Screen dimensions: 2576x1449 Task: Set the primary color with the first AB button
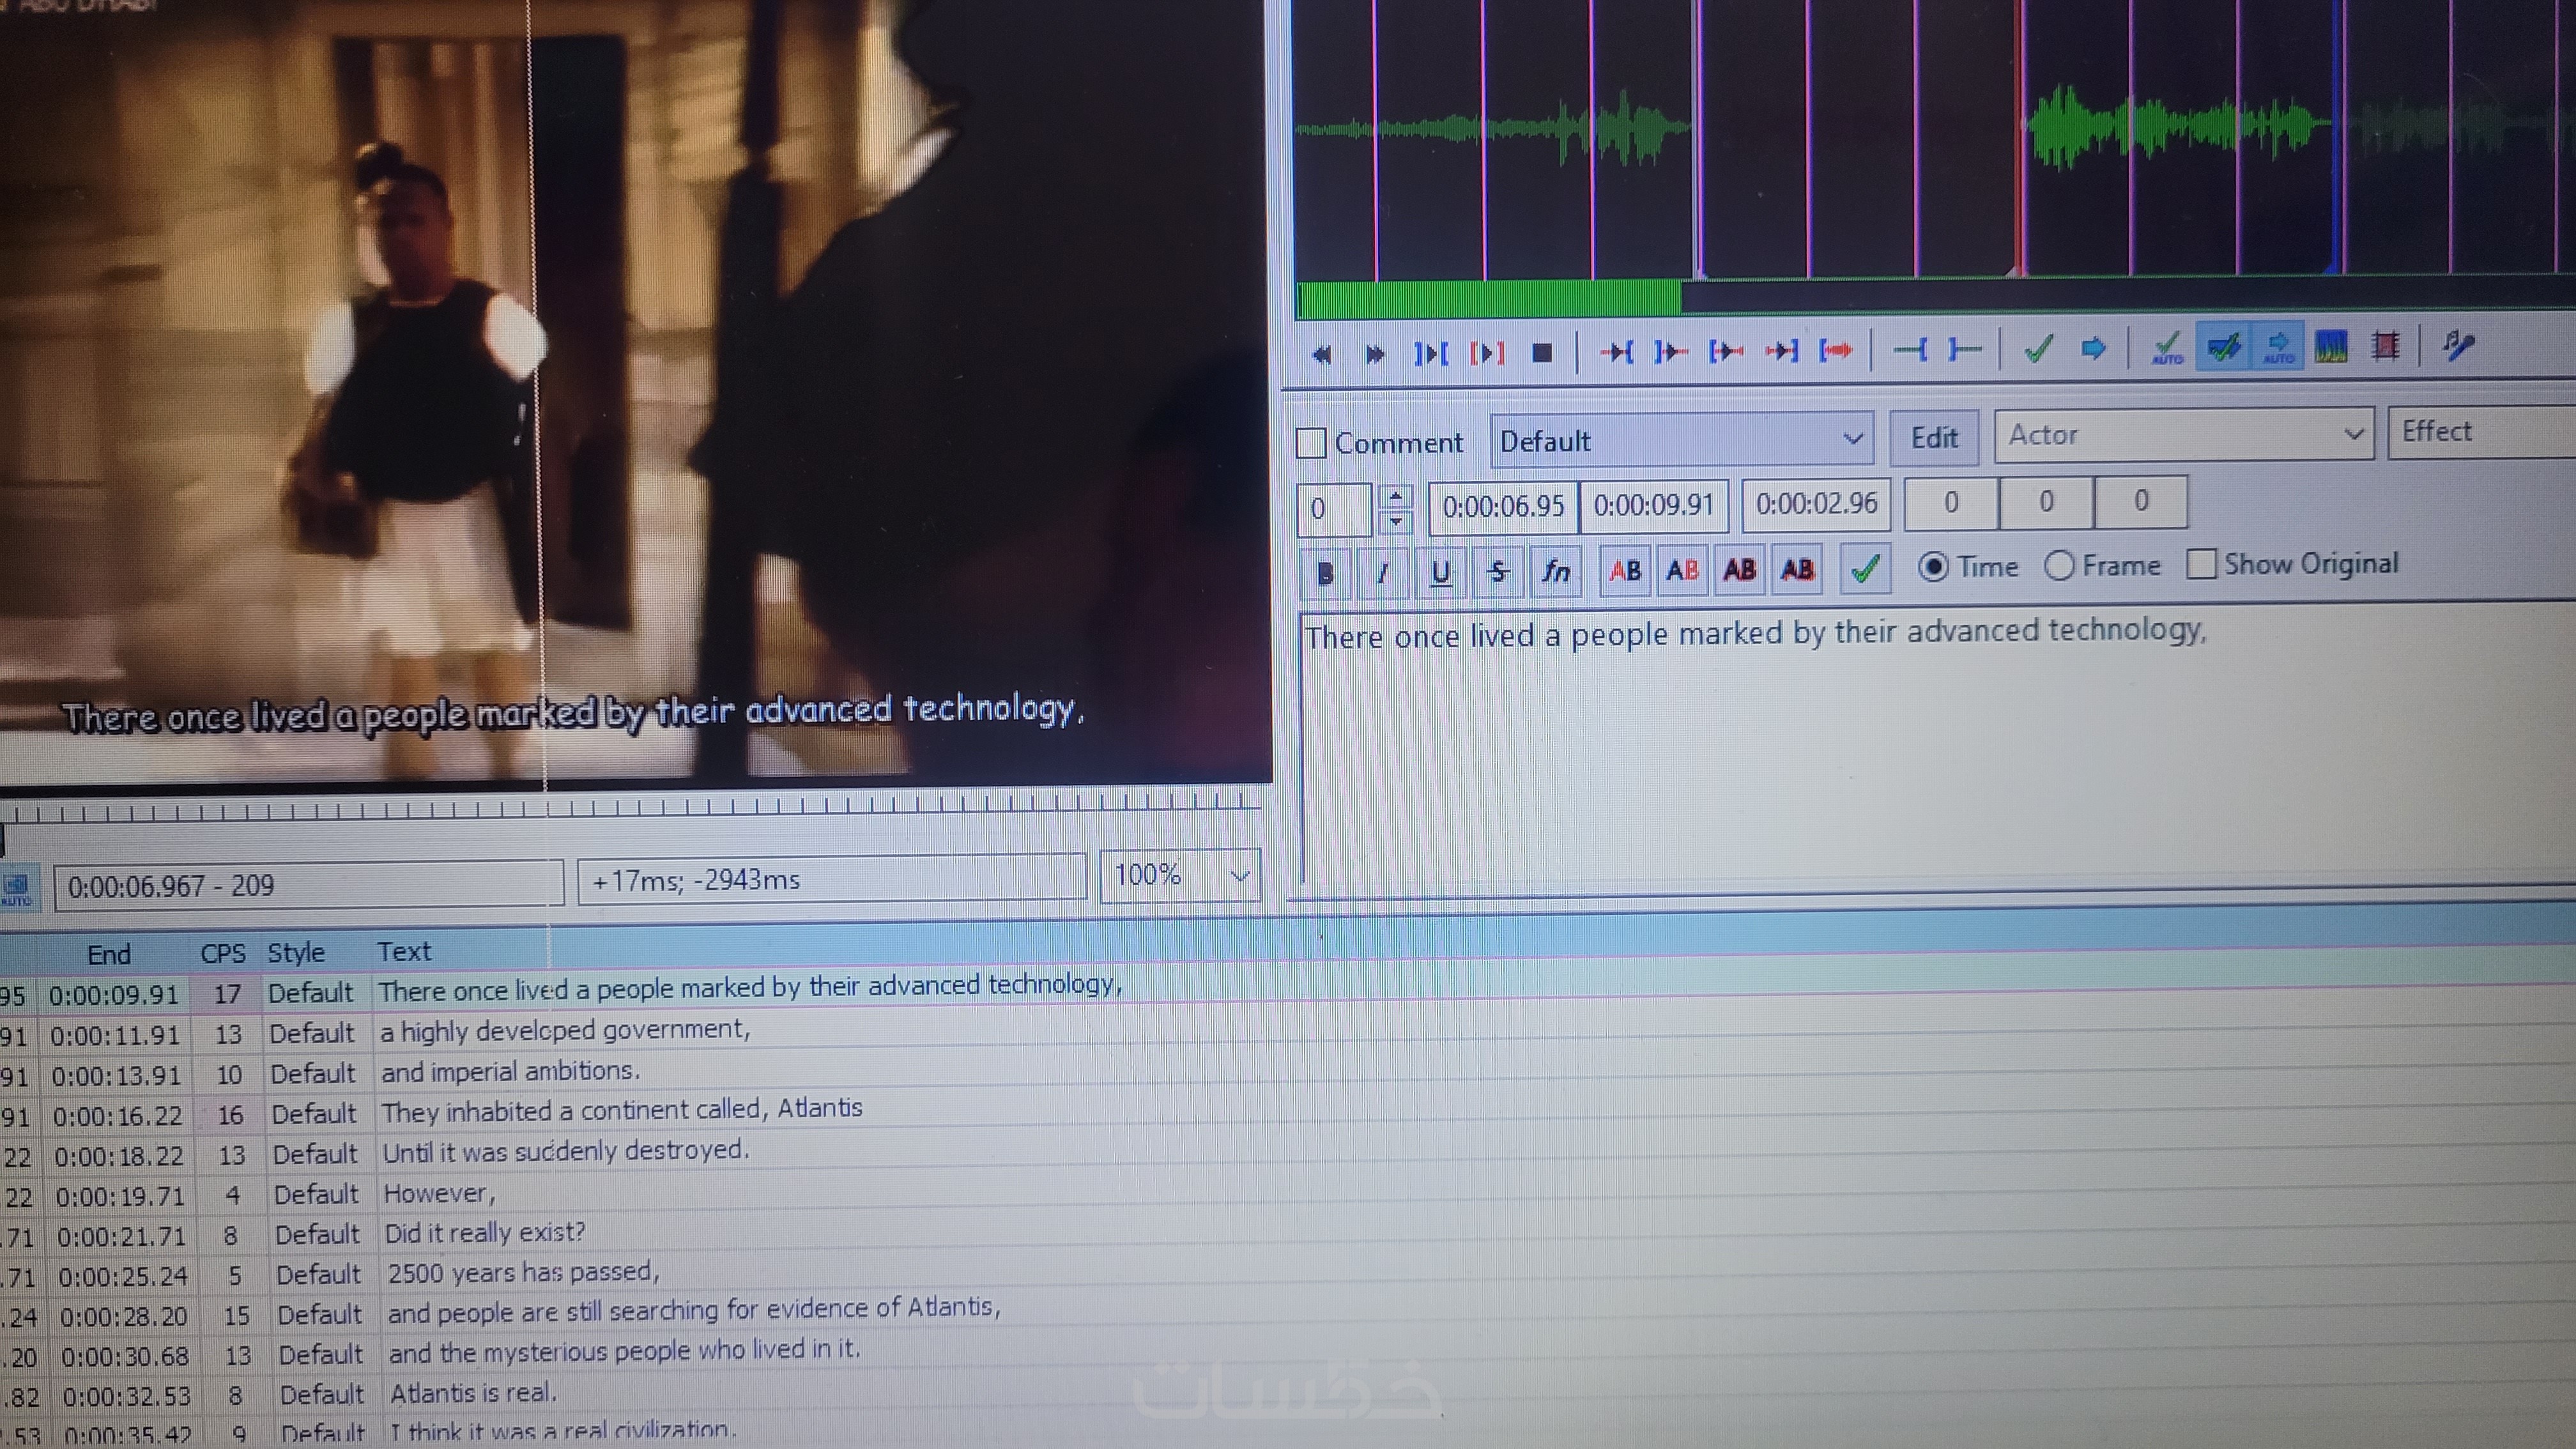click(1625, 571)
